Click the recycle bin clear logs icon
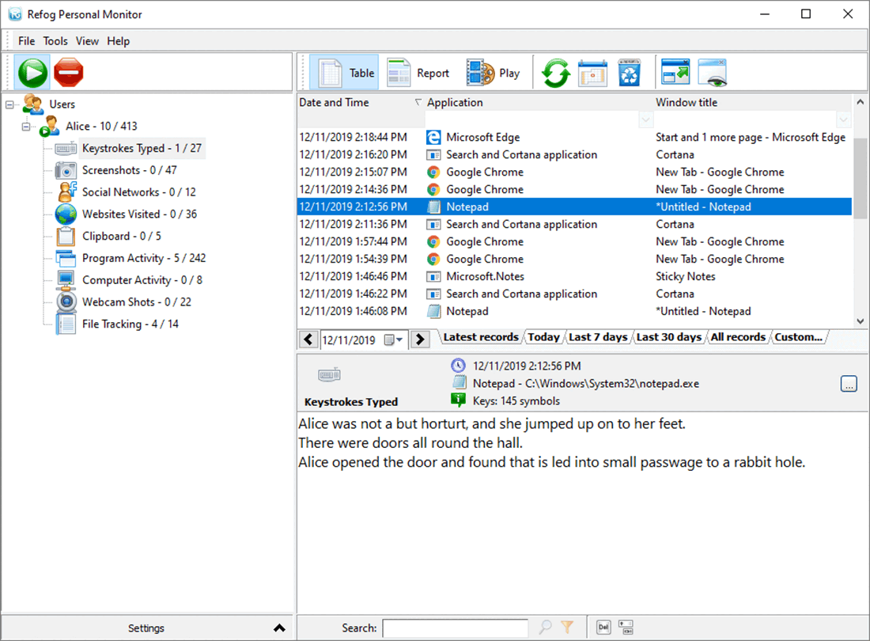Viewport: 870px width, 641px height. click(630, 74)
